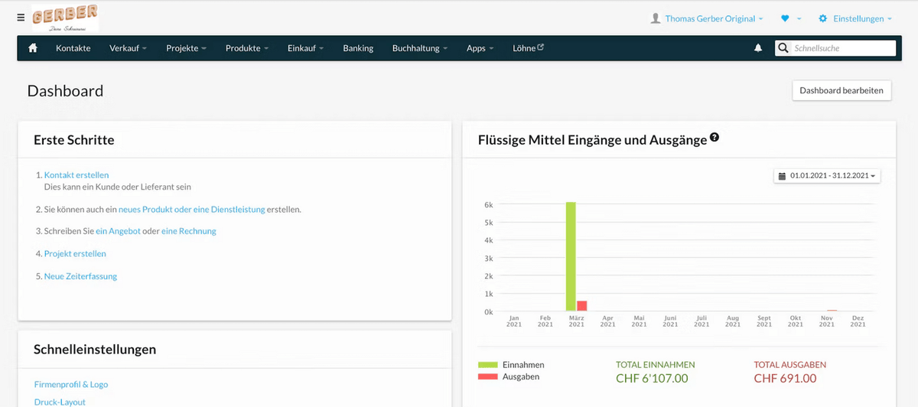Click the Dashboard bearbeiten button

click(841, 90)
